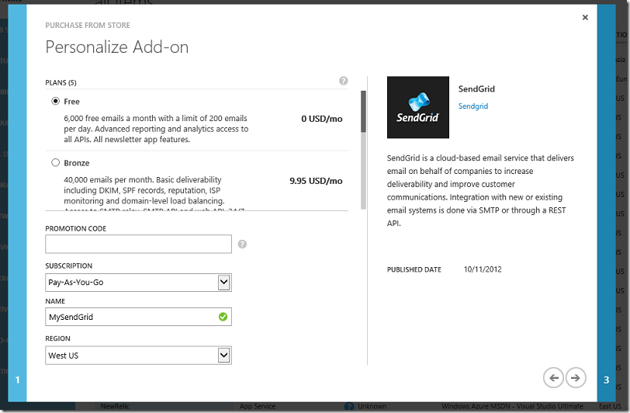Click NewRelic row in background list
This screenshot has height=413, width=630.
coord(115,406)
